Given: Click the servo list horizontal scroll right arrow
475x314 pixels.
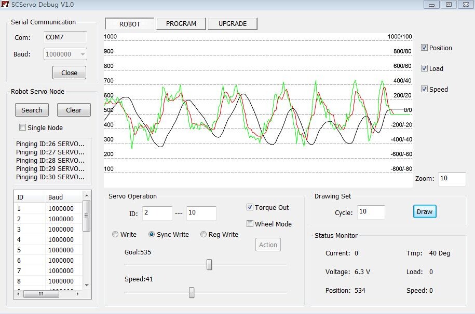Looking at the screenshot, I should coord(78,294).
